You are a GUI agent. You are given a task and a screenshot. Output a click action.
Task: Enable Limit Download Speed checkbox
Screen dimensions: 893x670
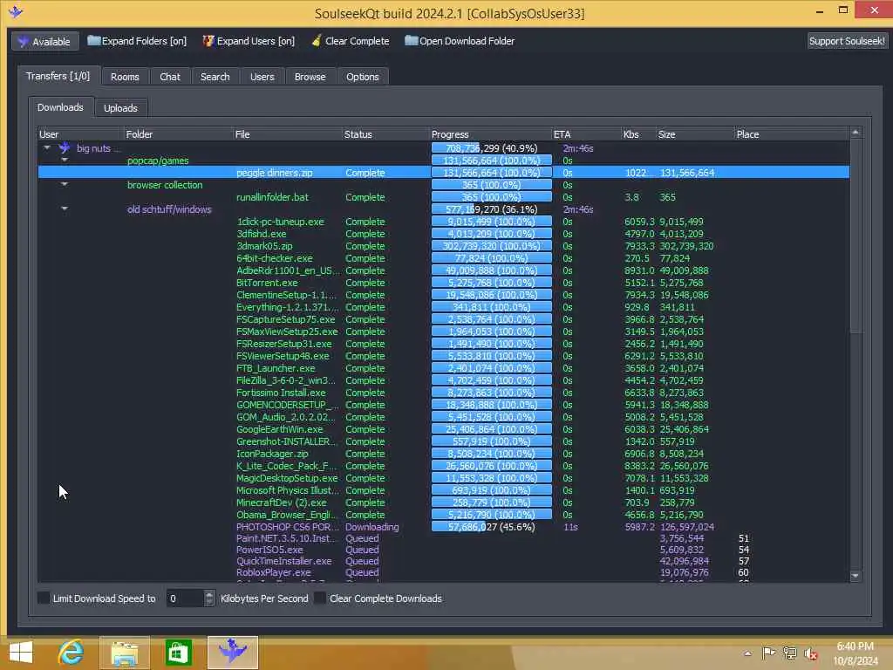[44, 598]
